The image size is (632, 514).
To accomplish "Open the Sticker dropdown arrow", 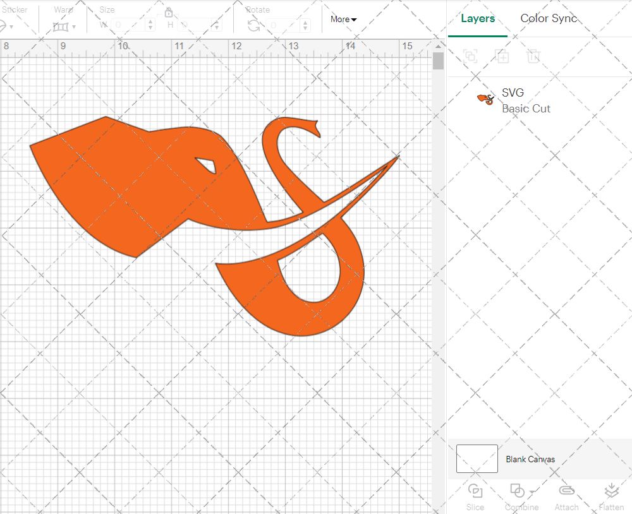I will coord(11,27).
